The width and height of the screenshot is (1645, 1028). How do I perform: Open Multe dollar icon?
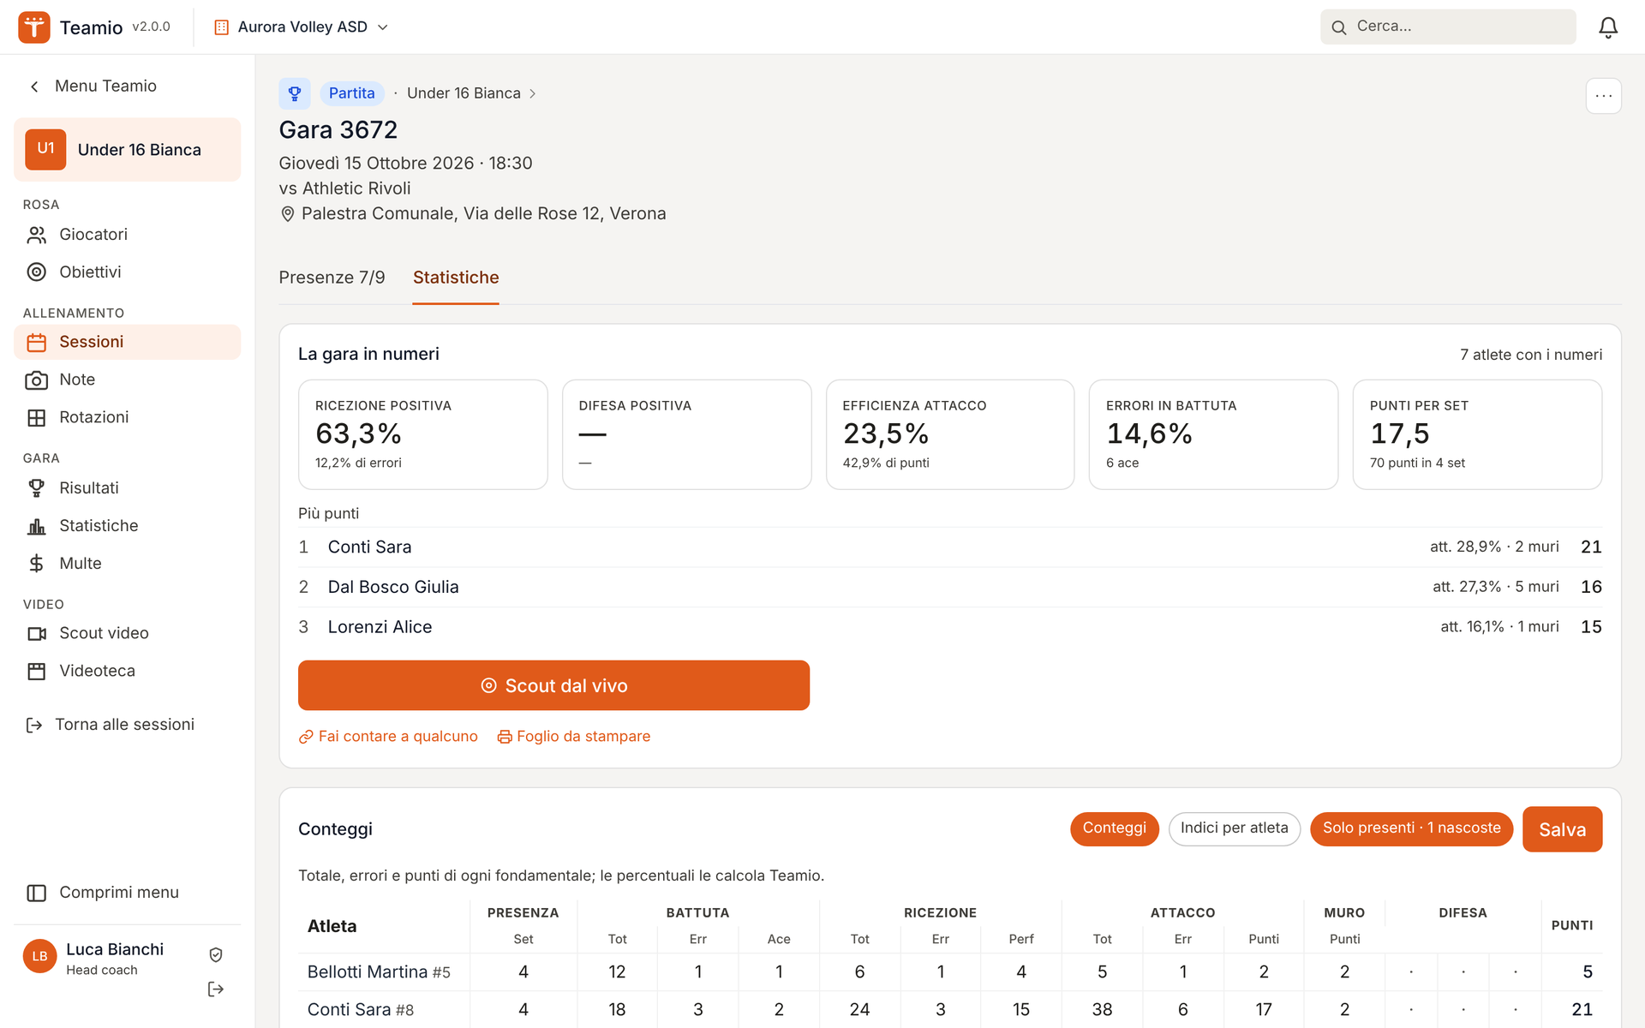click(36, 564)
